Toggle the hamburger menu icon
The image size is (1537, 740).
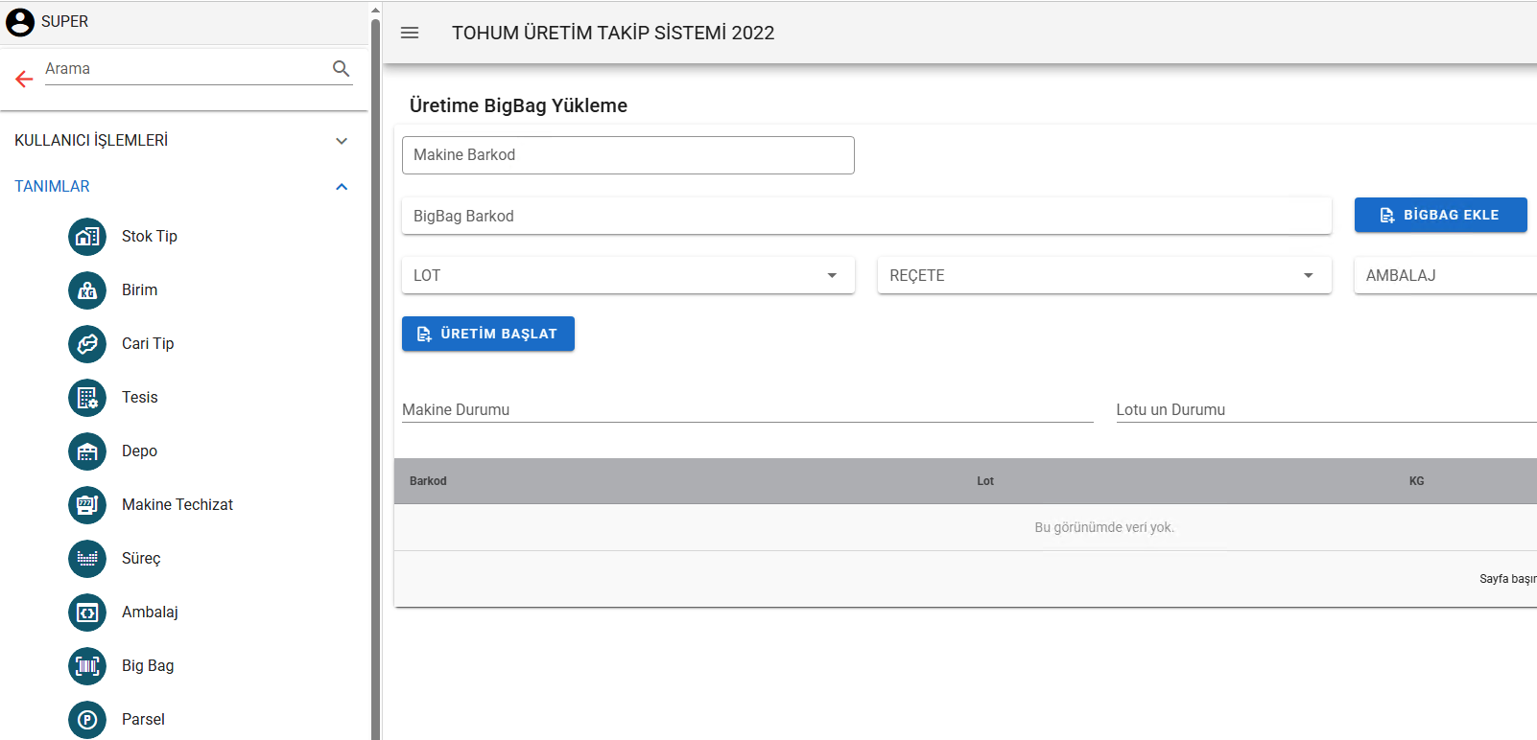(x=410, y=33)
